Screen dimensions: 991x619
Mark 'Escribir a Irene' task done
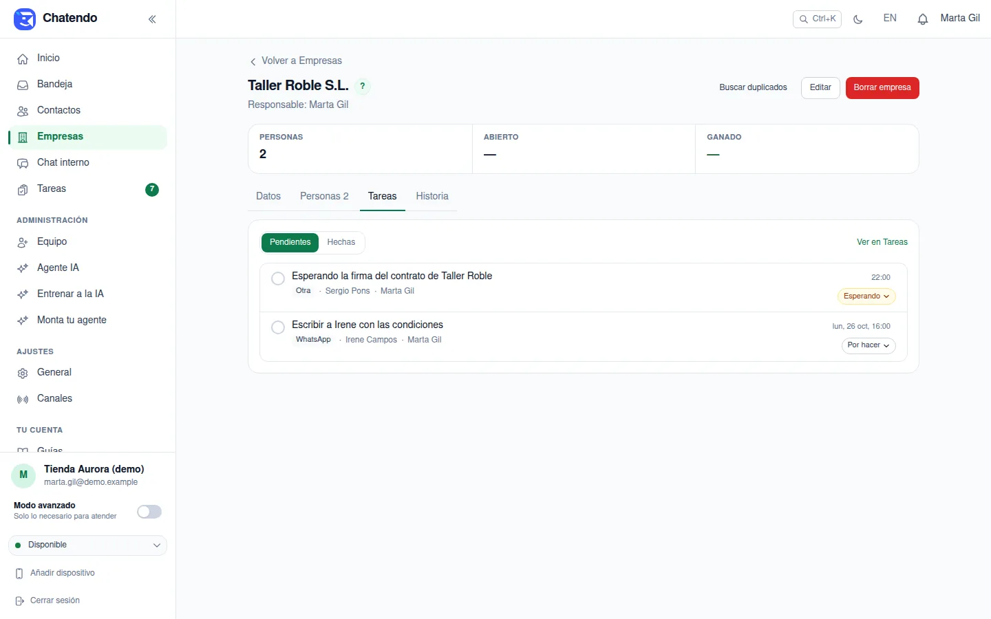(278, 327)
